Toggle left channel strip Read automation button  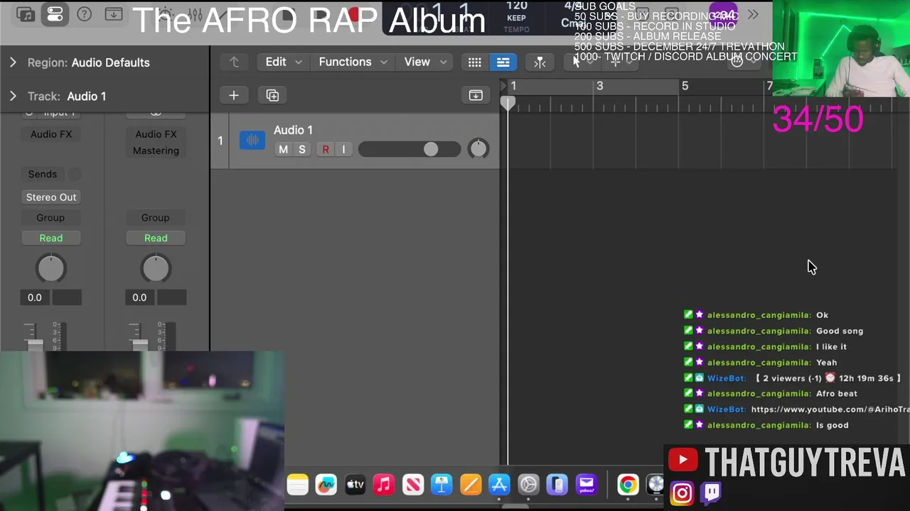(x=51, y=238)
